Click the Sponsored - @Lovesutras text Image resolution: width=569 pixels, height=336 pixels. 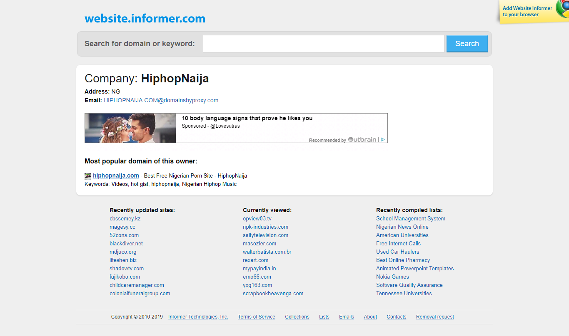tap(211, 126)
